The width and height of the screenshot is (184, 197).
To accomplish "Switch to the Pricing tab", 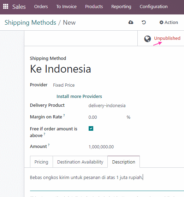I will click(x=41, y=162).
